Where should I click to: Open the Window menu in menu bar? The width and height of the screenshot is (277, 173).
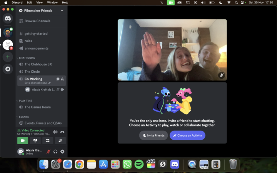point(52,2)
